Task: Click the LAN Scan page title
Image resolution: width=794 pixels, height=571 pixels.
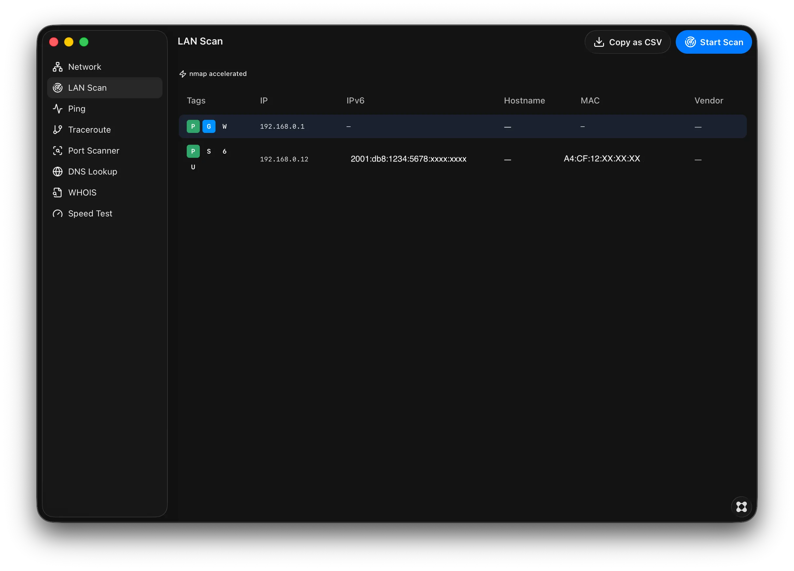Action: pyautogui.click(x=200, y=41)
